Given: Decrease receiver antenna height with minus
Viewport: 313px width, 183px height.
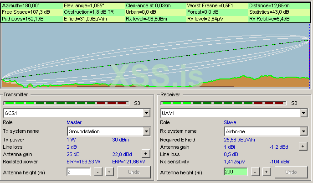Looking at the screenshot, I should (x=255, y=172).
